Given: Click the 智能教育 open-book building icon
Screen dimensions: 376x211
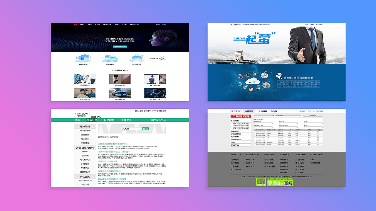Looking at the screenshot, I should 110,58.
